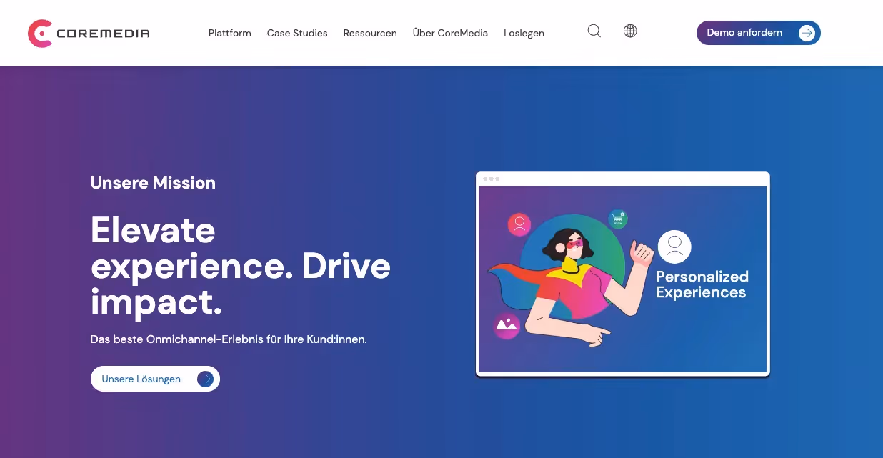Click the pink user icon in illustration
This screenshot has height=458, width=883.
pyautogui.click(x=519, y=224)
